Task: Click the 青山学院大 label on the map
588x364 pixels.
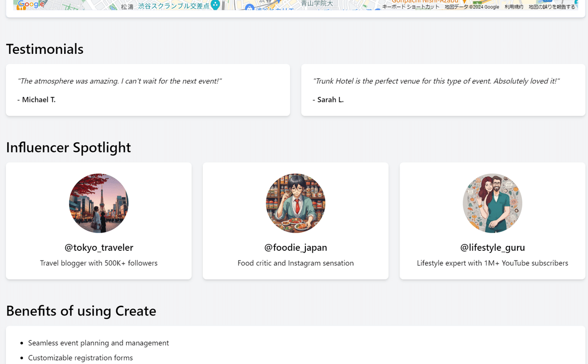Action: [x=317, y=3]
